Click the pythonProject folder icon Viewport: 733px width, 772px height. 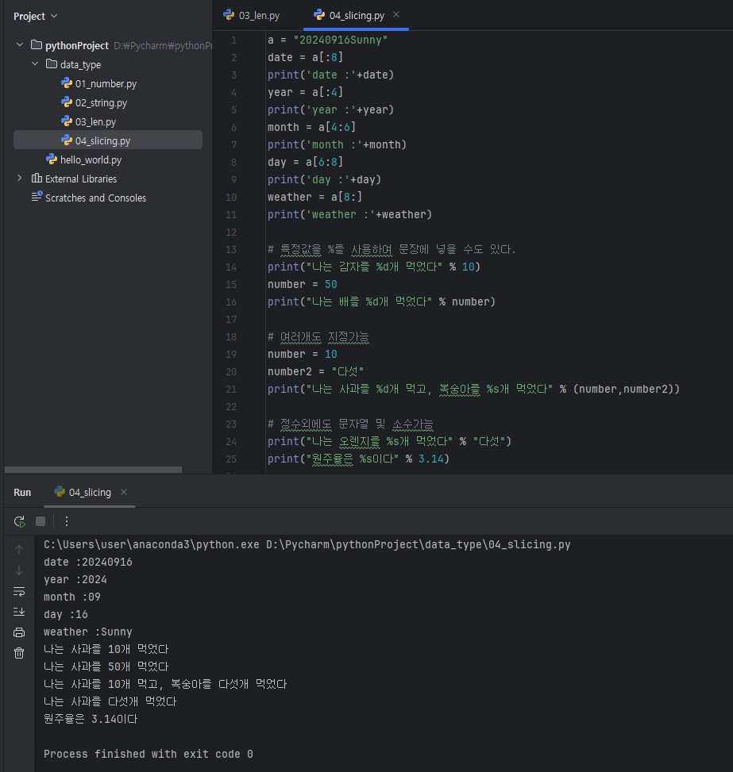coord(37,44)
